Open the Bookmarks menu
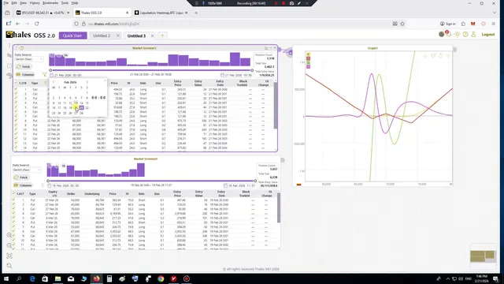This screenshot has width=504, height=284. (x=50, y=3)
